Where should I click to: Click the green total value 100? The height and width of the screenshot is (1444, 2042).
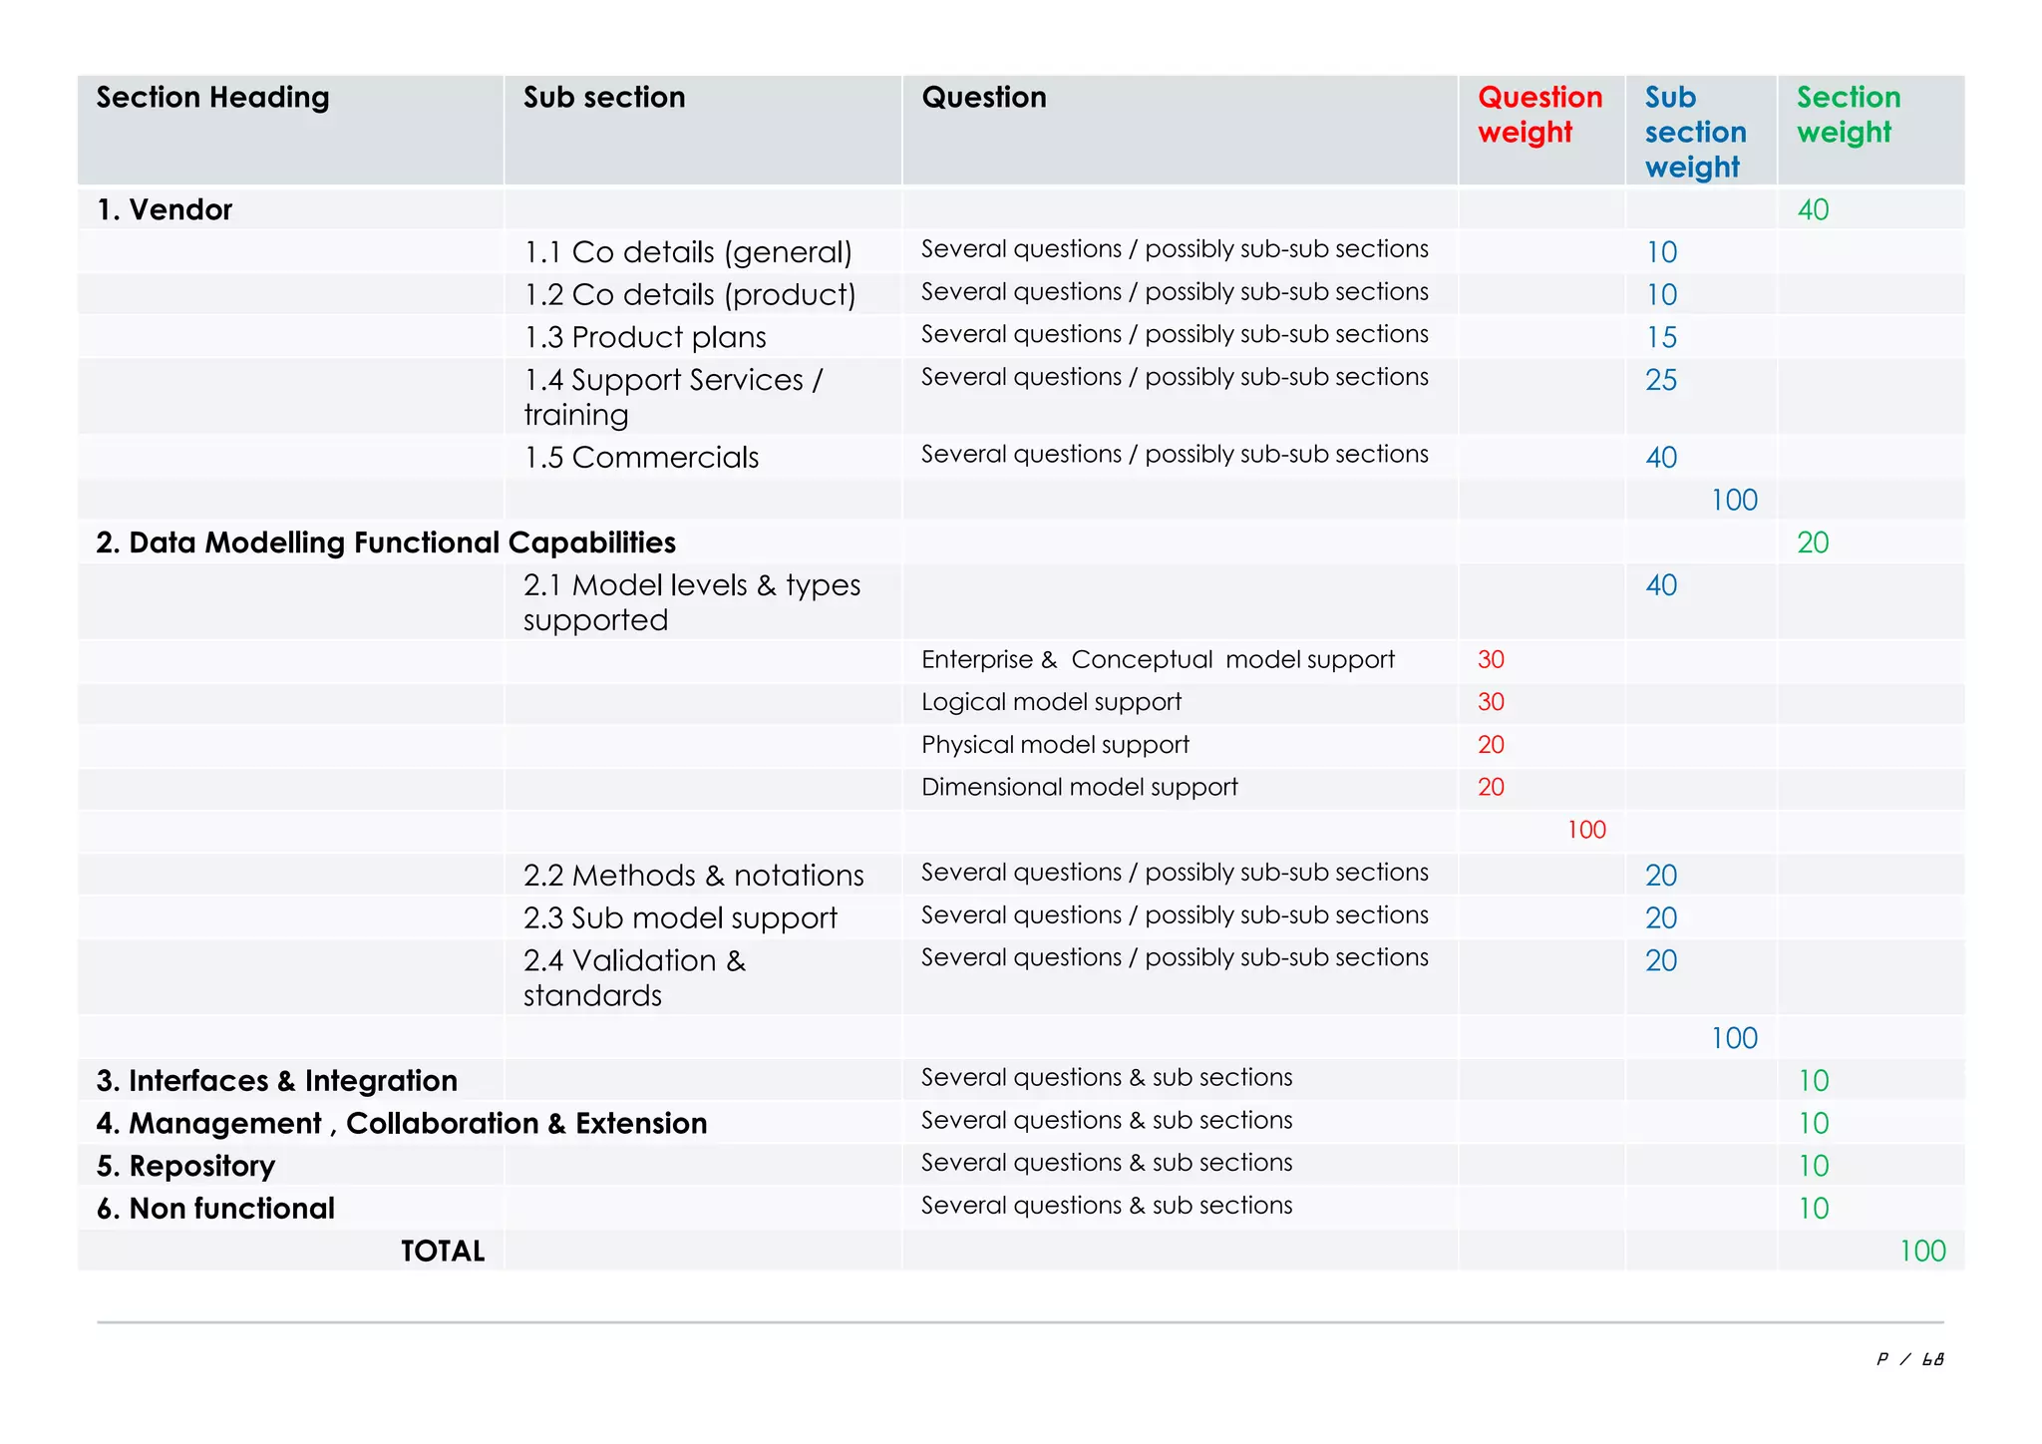[1921, 1252]
